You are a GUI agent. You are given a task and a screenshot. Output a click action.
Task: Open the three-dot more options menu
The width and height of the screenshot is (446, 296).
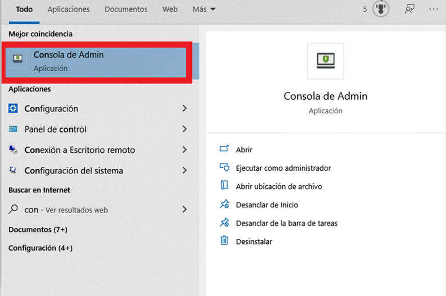[x=433, y=9]
